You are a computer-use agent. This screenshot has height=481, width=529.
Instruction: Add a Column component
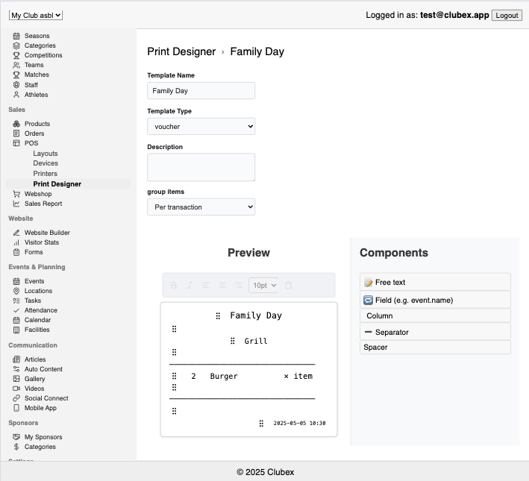(x=435, y=315)
